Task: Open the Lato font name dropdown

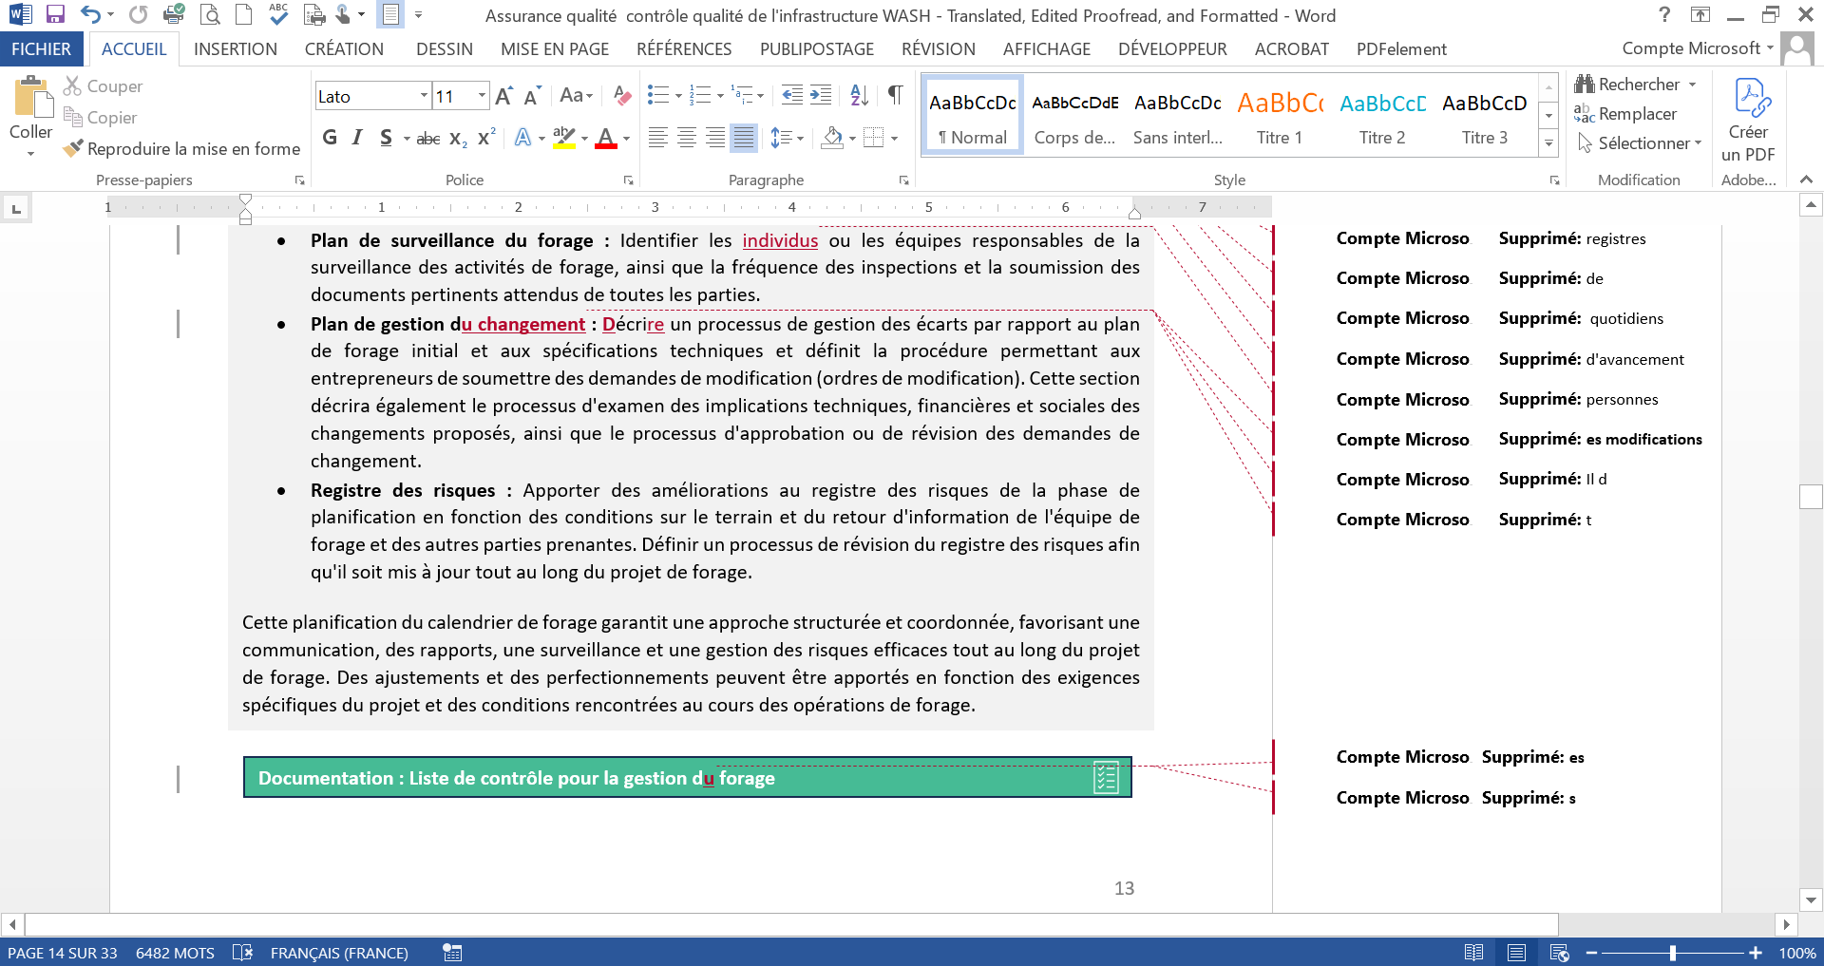Action: click(424, 96)
